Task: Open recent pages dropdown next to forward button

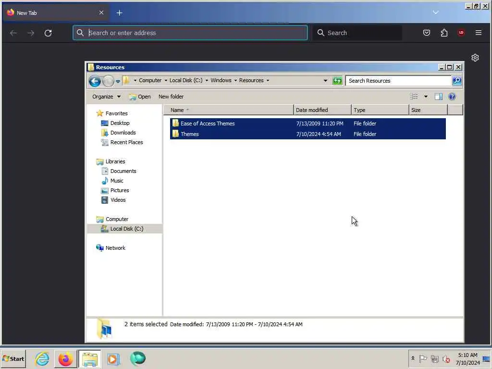Action: pos(118,81)
